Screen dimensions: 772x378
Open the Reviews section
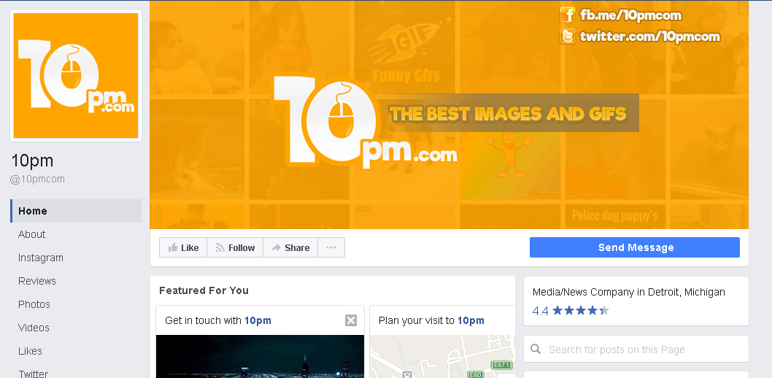[x=37, y=281]
